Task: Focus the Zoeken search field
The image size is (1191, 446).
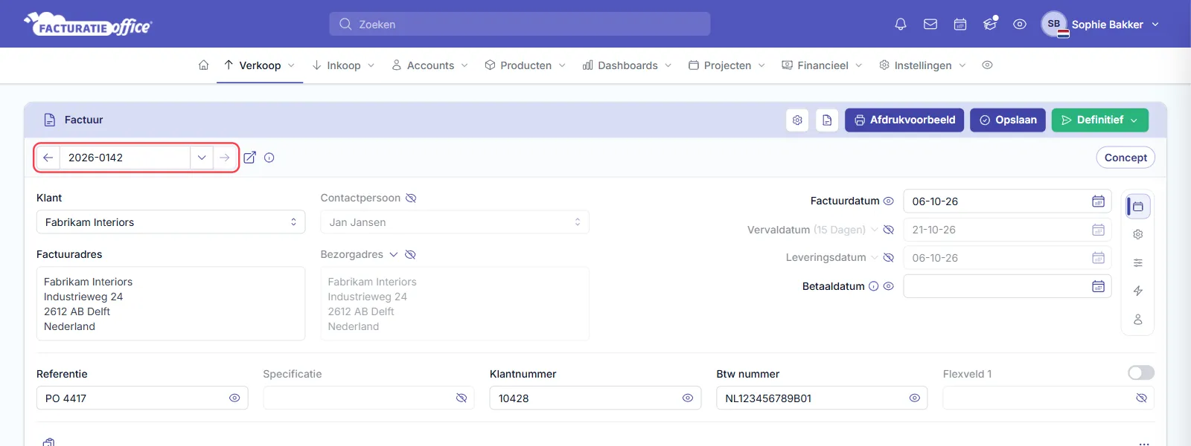Action: [x=520, y=24]
